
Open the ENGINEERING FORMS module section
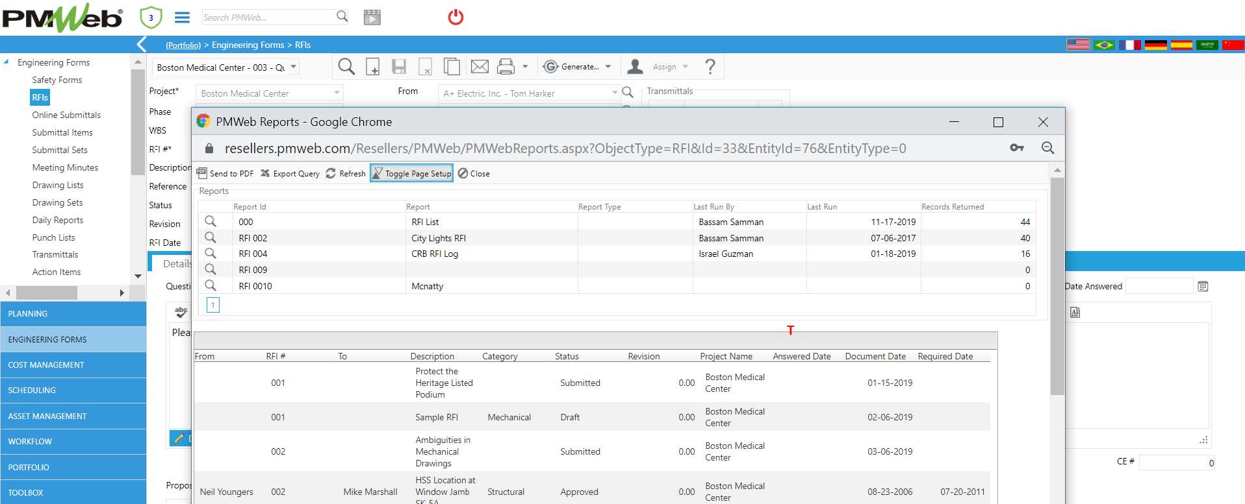(x=73, y=339)
